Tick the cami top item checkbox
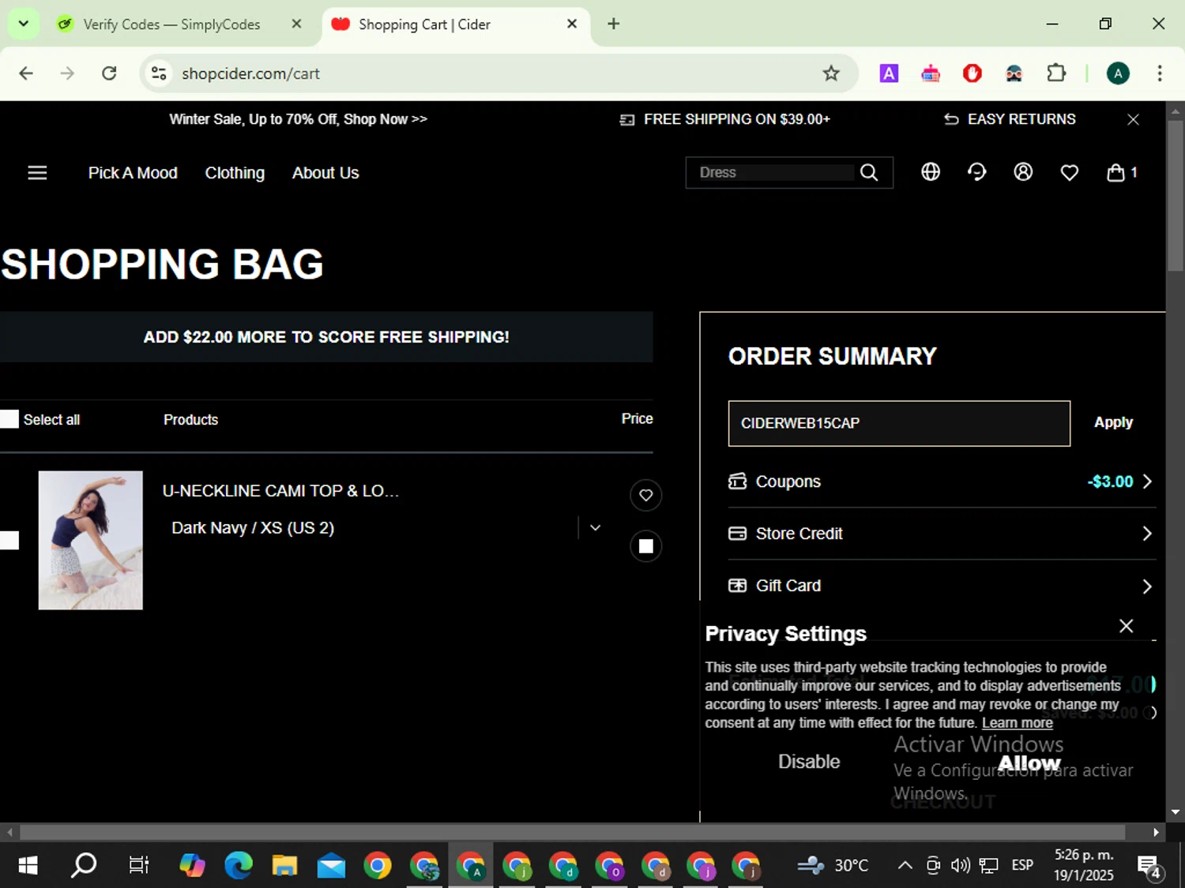 coord(9,541)
